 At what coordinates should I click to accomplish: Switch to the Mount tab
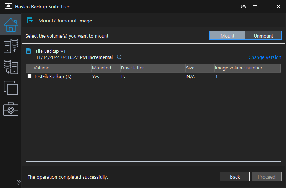click(x=227, y=36)
